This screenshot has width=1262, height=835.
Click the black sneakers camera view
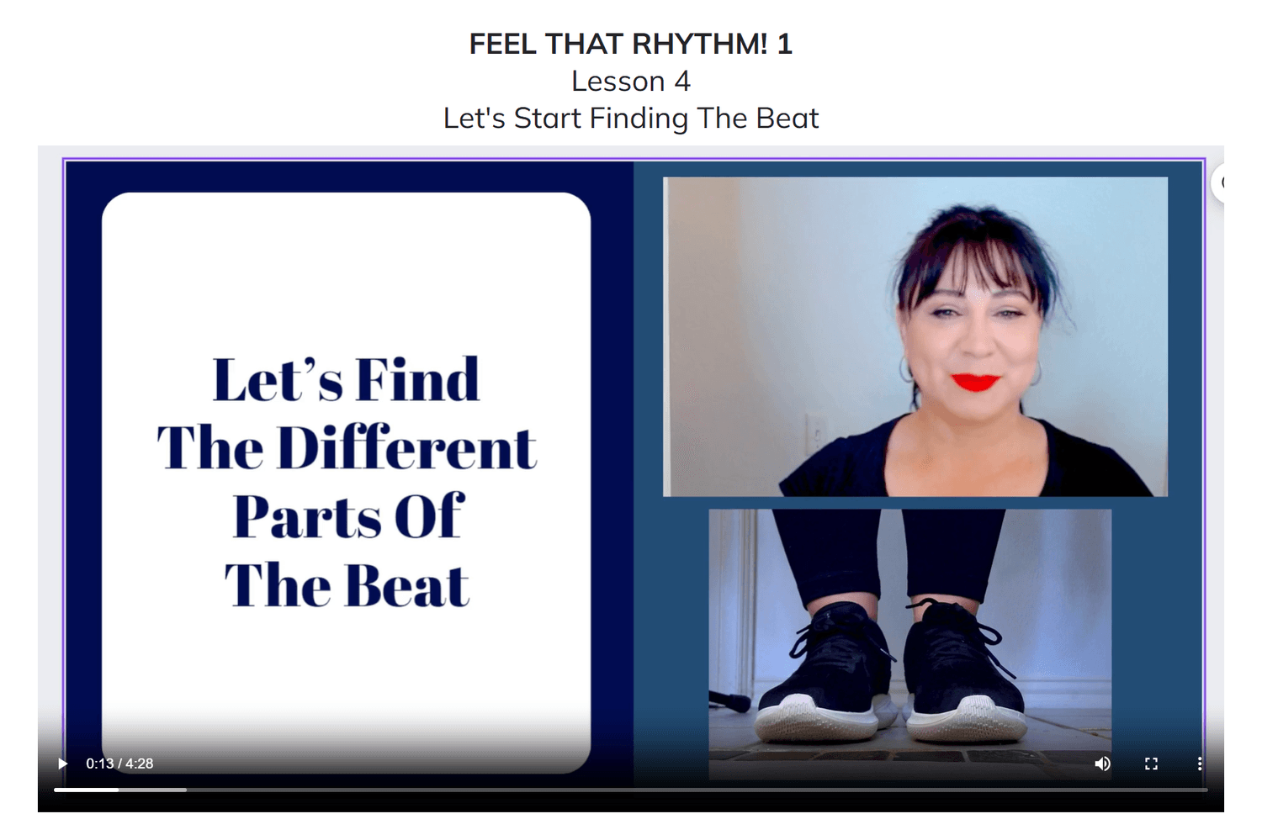point(910,643)
